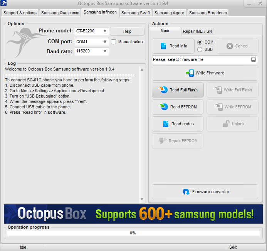This screenshot has width=267, height=251.
Task: Click the Write Firmware button label
Action: coord(210,73)
